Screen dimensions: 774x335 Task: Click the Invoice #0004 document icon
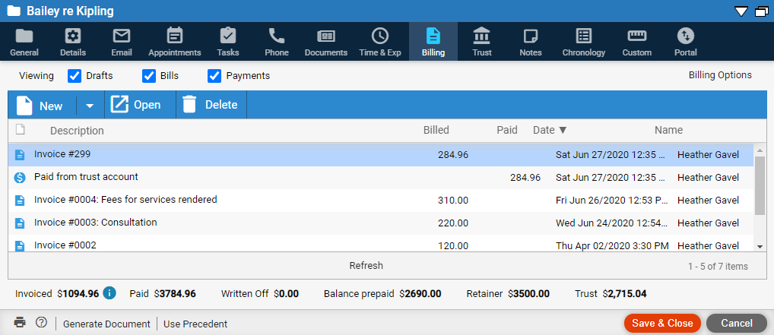(x=20, y=201)
